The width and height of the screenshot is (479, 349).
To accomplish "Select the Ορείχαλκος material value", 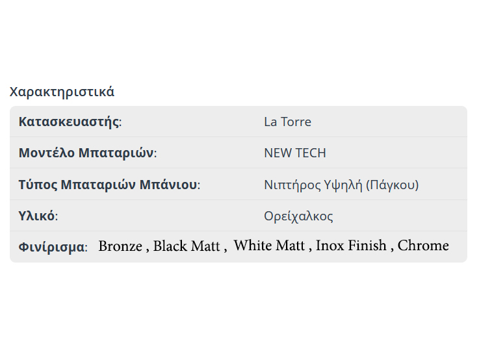I will 298,216.
